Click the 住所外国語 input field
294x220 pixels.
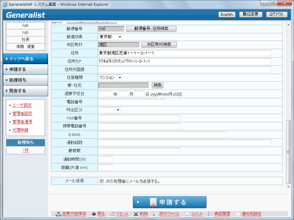pyautogui.click(x=185, y=70)
